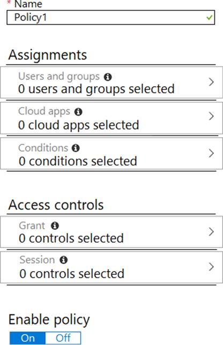The width and height of the screenshot is (223, 345).
Task: Click info icon beside Session
Action: point(64,260)
